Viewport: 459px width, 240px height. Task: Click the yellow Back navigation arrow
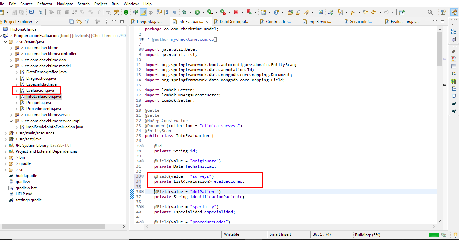(374, 12)
